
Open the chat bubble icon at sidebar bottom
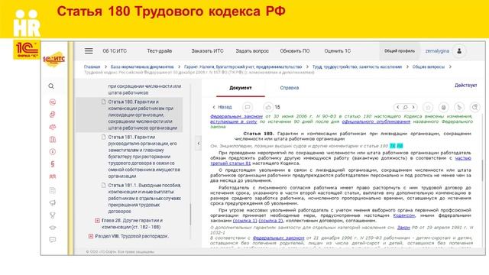pyautogui.click(x=53, y=240)
